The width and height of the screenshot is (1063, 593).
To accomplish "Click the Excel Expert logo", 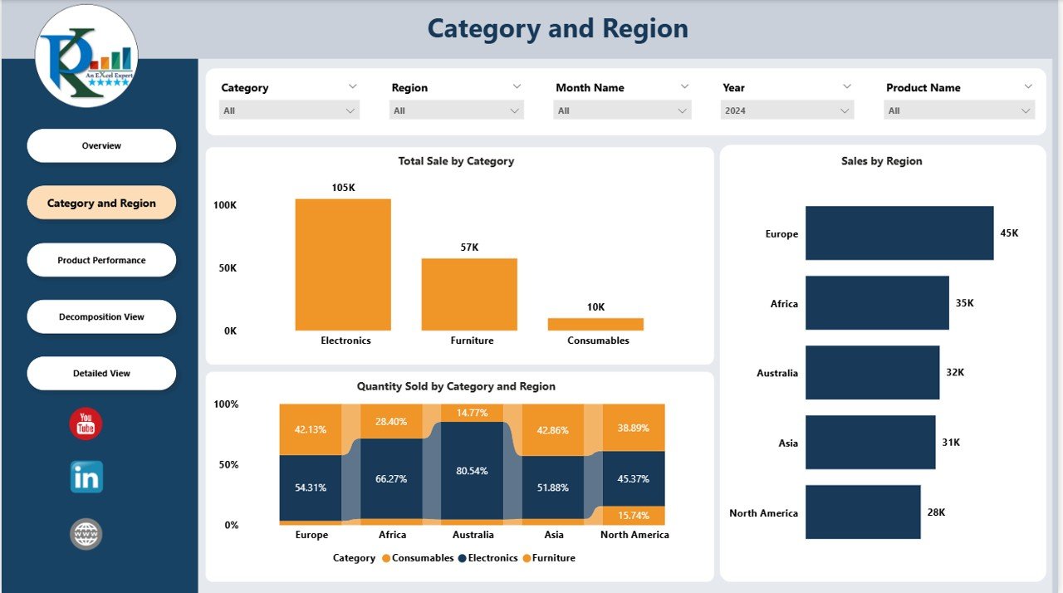I will point(86,56).
